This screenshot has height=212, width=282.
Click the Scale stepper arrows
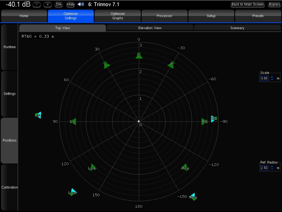coord(272,78)
